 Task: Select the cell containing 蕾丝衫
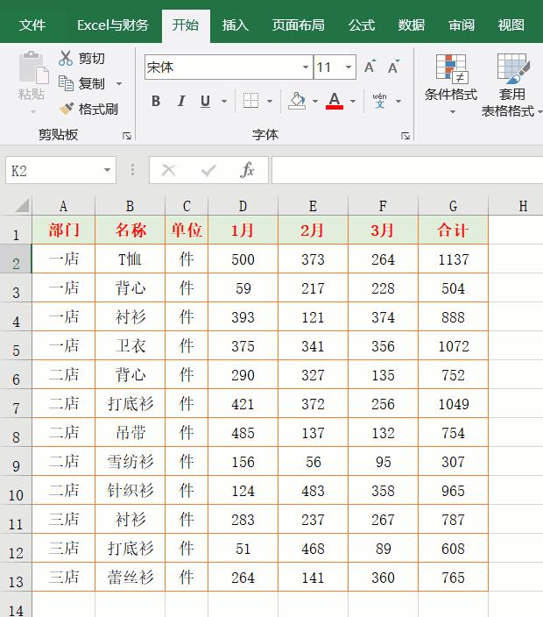130,578
